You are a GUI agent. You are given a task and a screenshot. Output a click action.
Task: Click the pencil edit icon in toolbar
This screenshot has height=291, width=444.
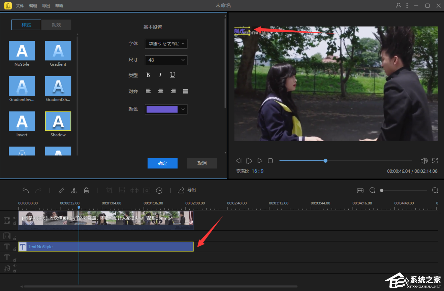(x=61, y=190)
